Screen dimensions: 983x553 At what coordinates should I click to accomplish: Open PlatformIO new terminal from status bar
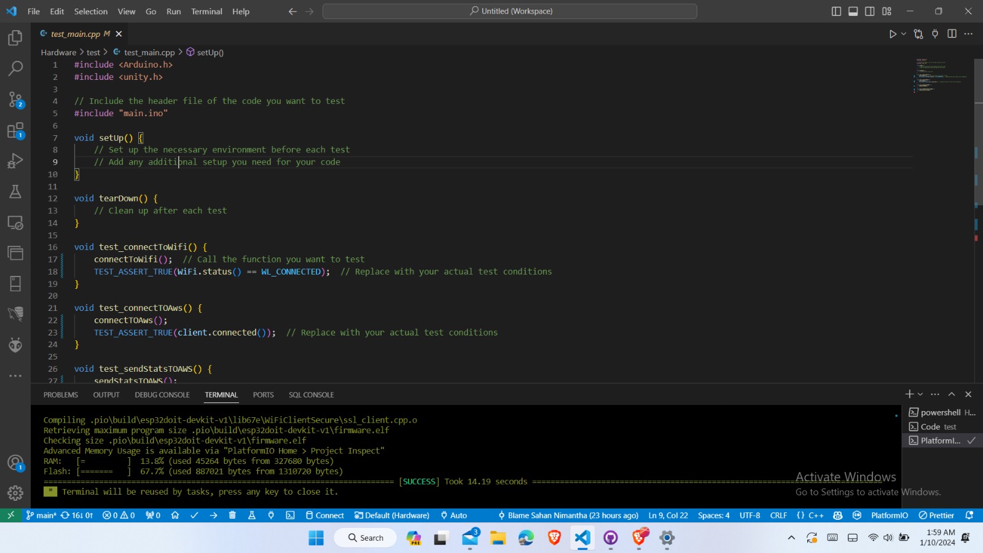click(290, 516)
